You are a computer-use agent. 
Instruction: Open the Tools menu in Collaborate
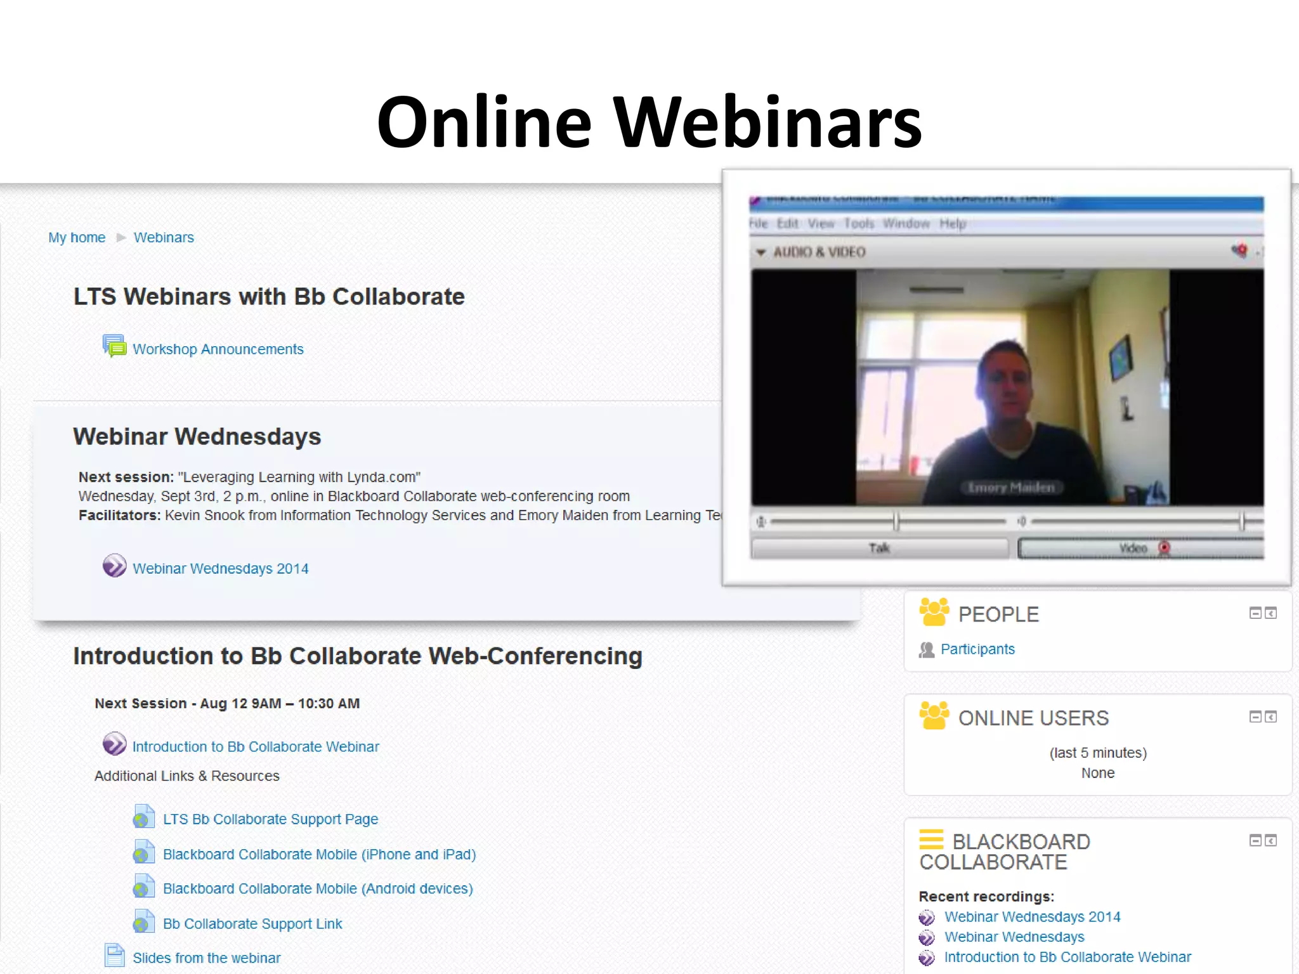859,224
